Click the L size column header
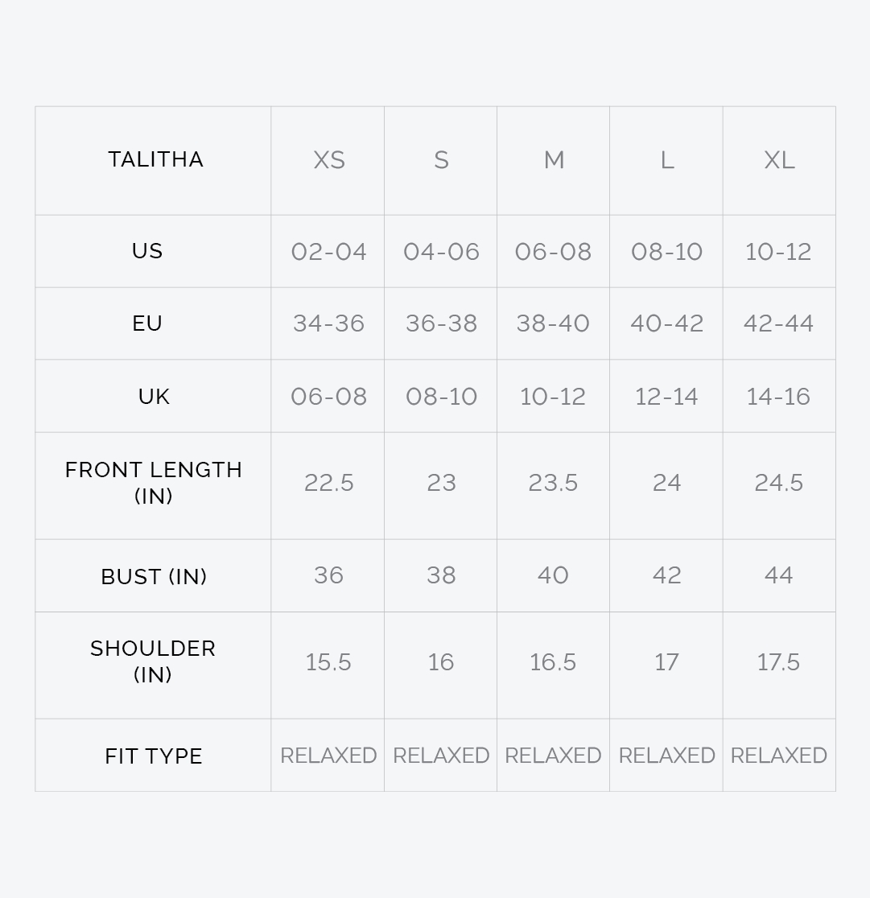The image size is (870, 898). [x=666, y=160]
